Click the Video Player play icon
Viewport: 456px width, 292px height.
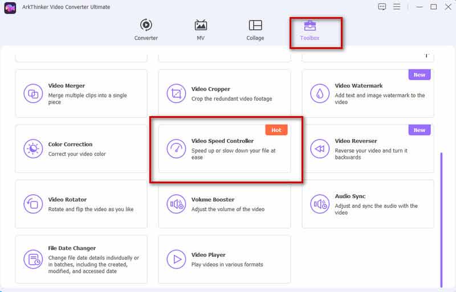click(176, 260)
